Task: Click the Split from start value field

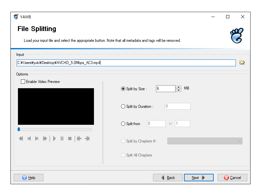Action: coord(156,124)
